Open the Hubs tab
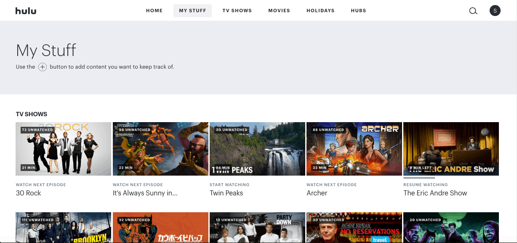 (x=358, y=11)
